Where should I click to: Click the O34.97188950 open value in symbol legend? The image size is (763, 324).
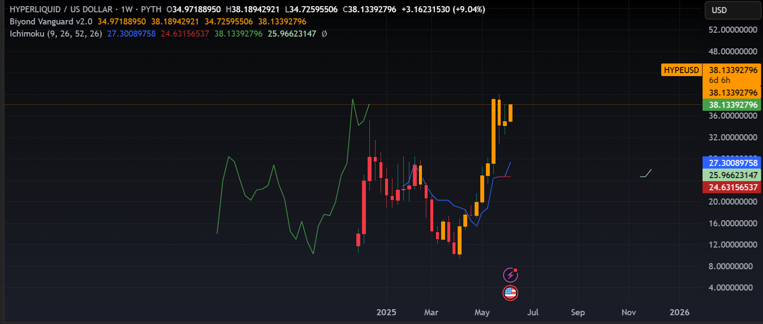click(x=194, y=9)
